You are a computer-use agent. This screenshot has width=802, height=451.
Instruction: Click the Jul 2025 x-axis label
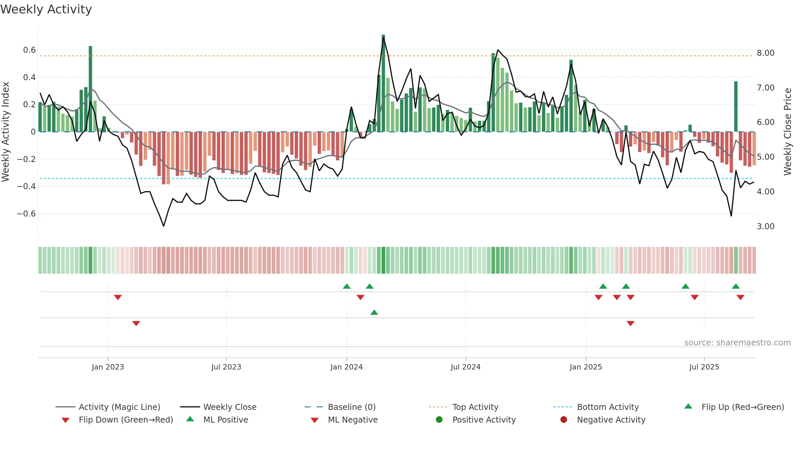[704, 367]
